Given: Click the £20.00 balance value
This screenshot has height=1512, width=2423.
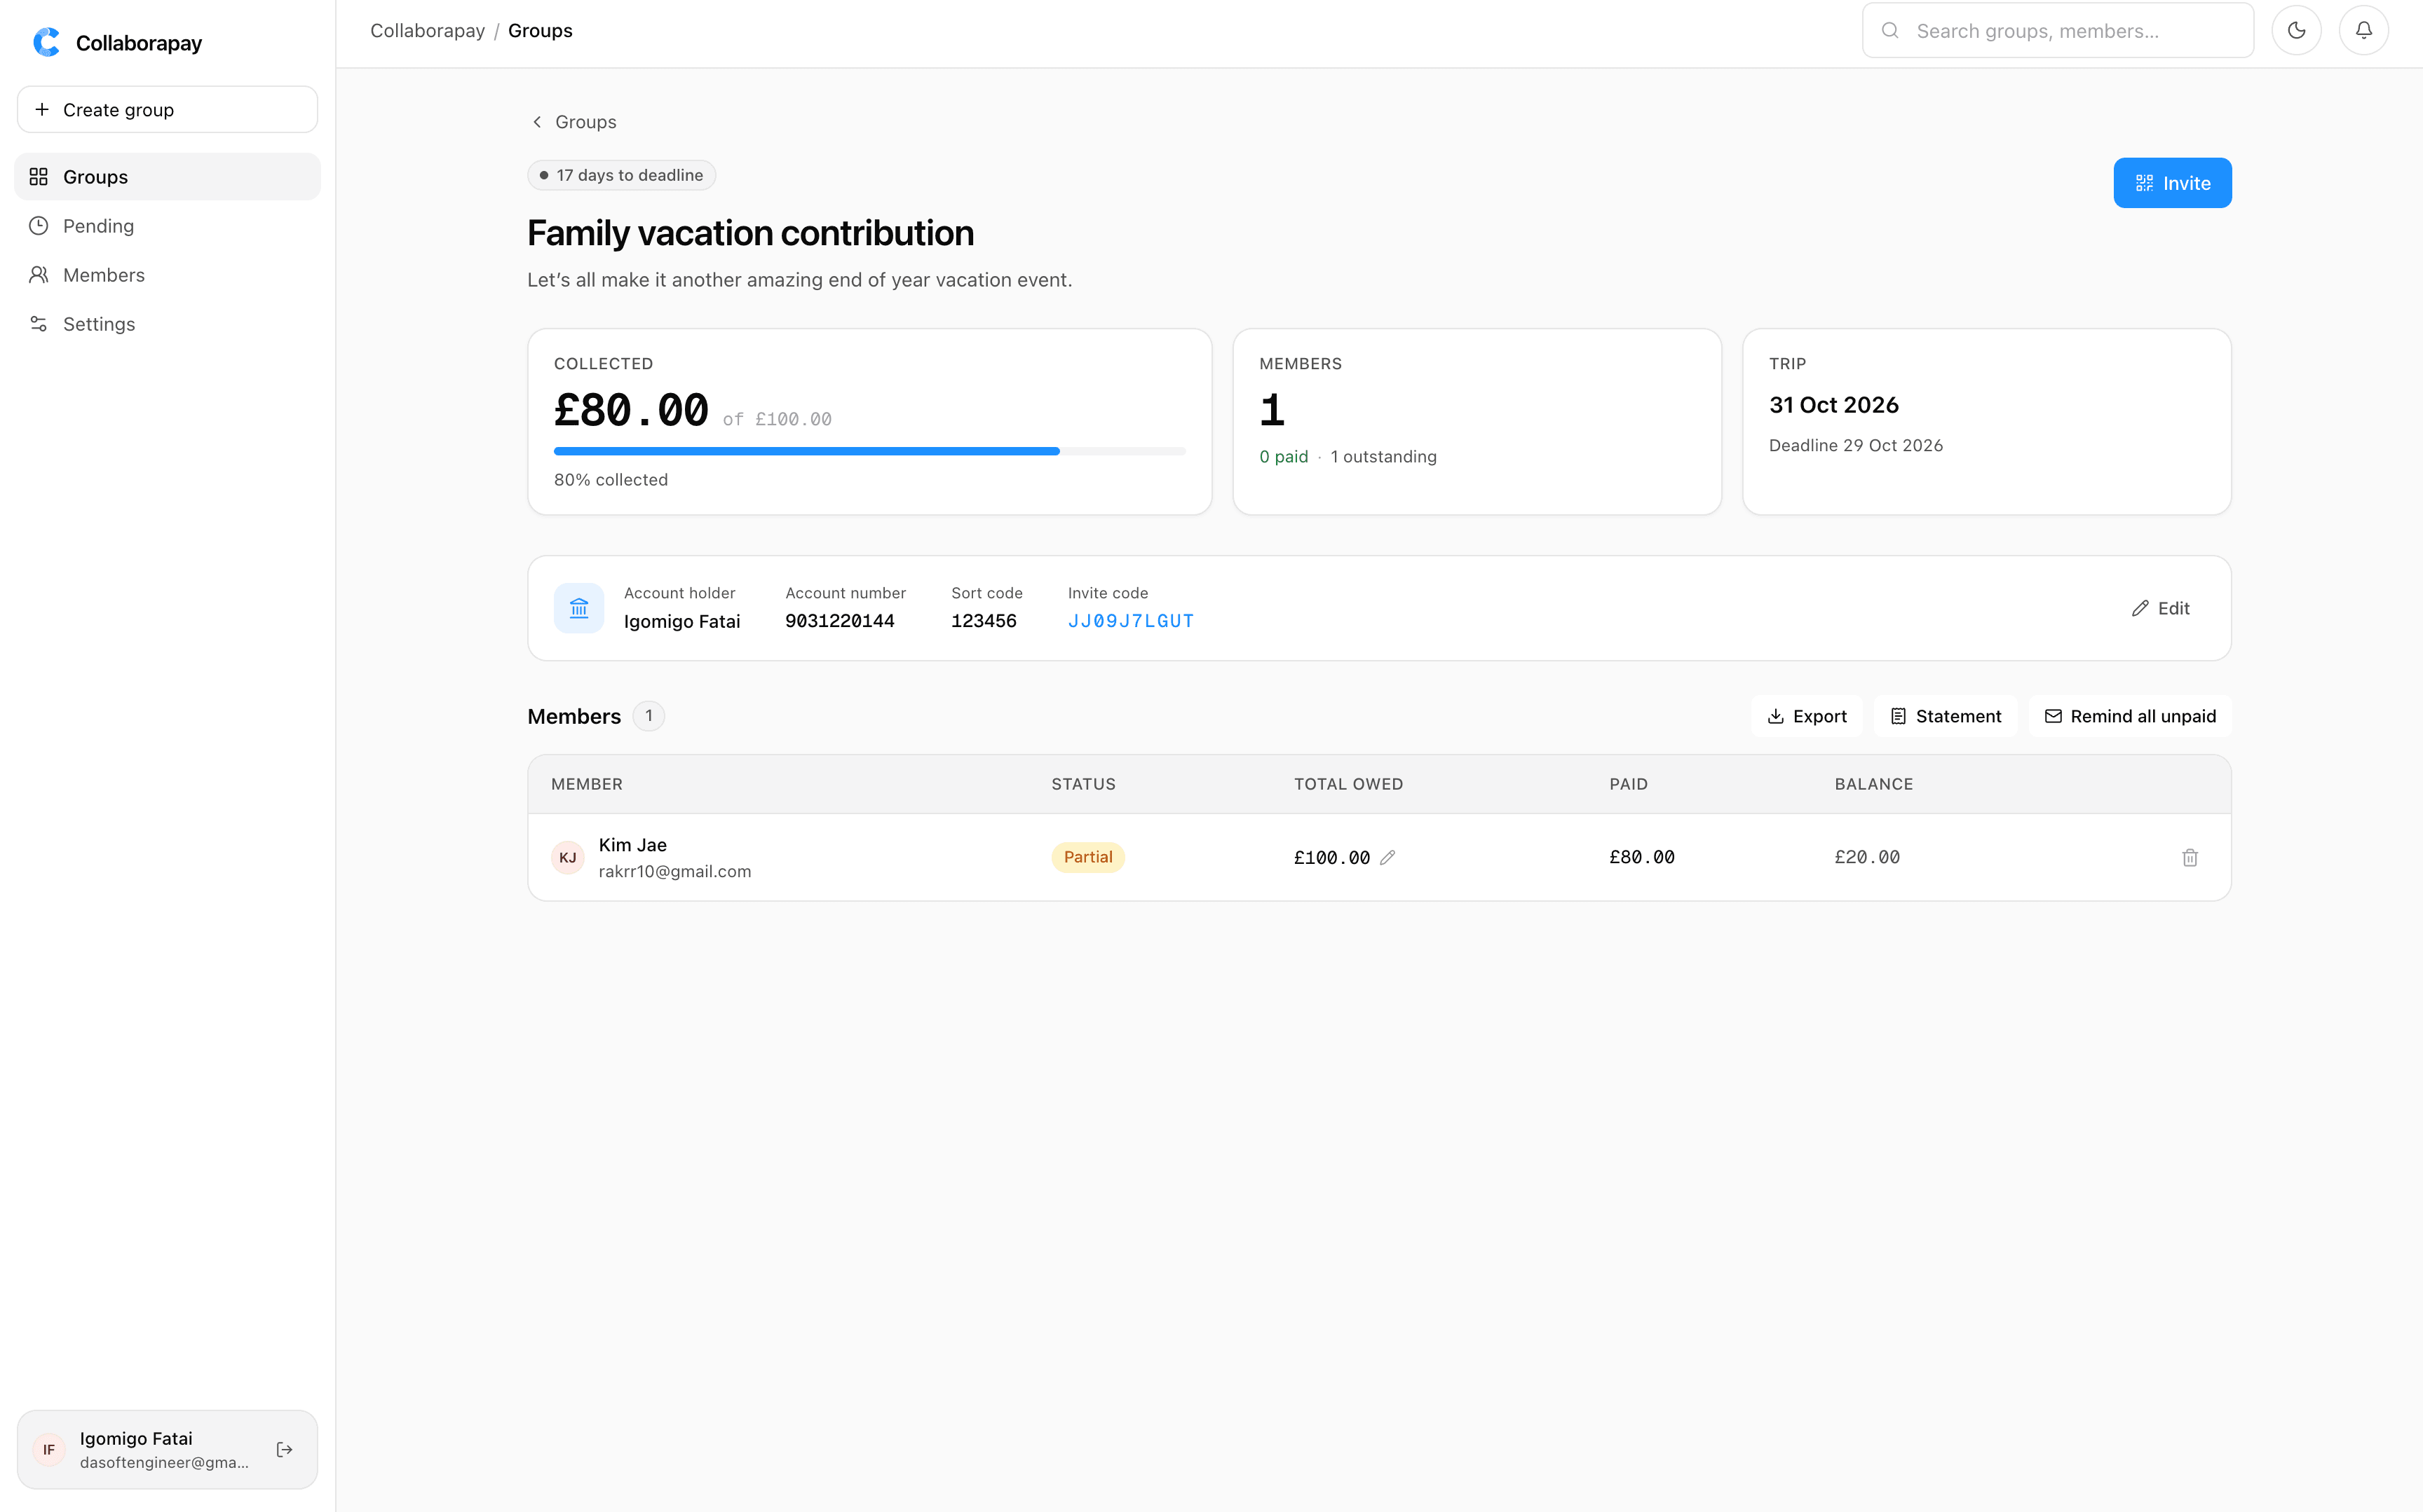Looking at the screenshot, I should point(1867,857).
